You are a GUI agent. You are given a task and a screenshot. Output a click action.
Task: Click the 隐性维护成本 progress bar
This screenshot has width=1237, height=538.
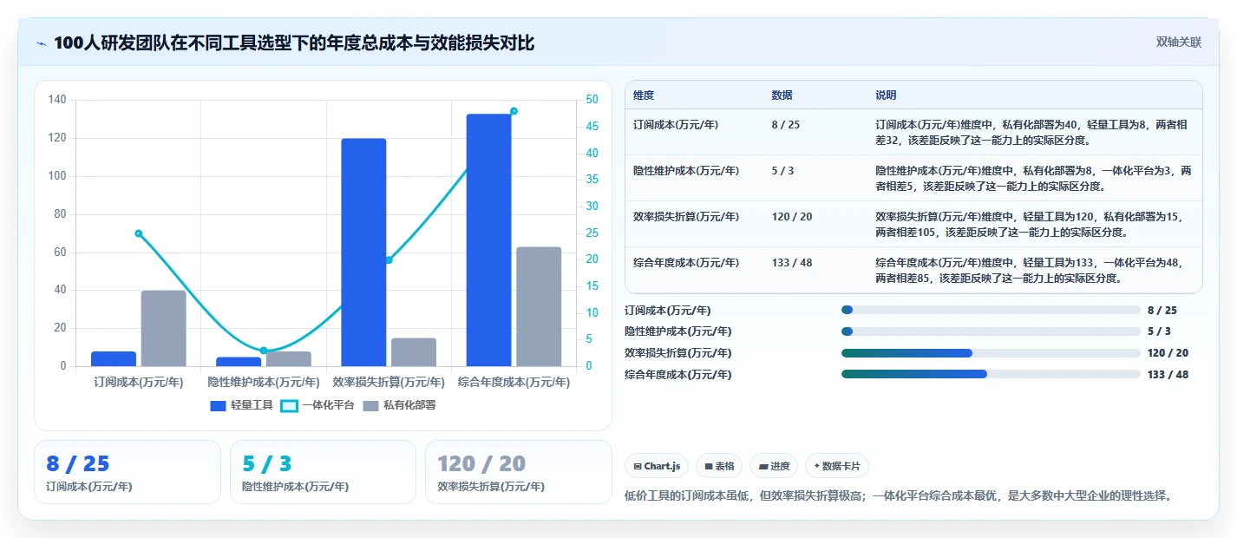point(991,331)
